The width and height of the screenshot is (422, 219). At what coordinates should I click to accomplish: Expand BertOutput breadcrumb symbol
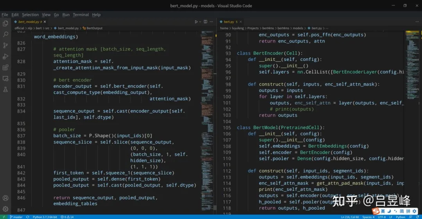[94, 28]
